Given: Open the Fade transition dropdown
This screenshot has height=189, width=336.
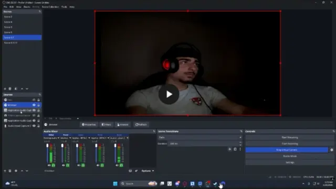Looking at the screenshot, I should (x=200, y=137).
